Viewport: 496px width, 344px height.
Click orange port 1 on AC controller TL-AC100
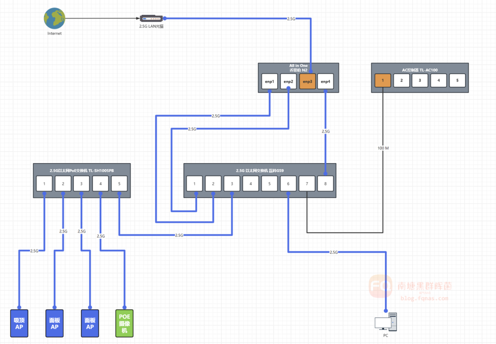[x=383, y=80]
